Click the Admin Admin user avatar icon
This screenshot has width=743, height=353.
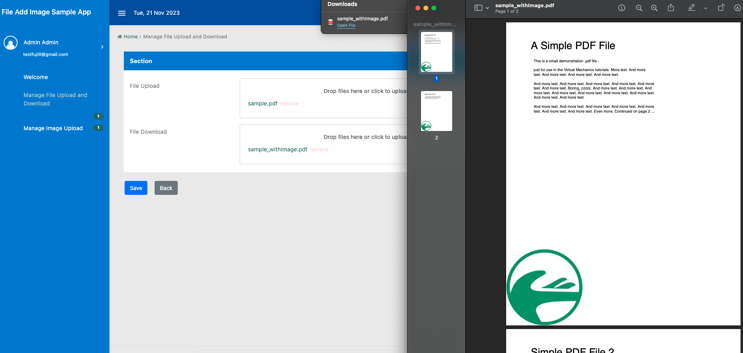[x=11, y=43]
